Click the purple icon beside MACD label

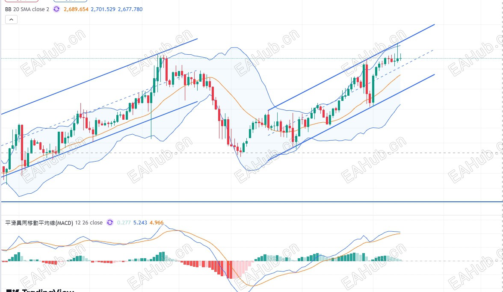click(x=110, y=222)
